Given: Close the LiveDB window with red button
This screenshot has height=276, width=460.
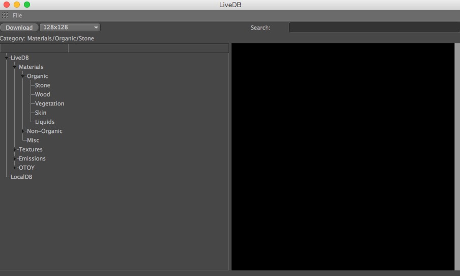Looking at the screenshot, I should pos(7,5).
